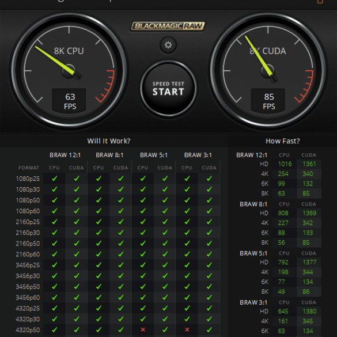Select the 85 FPS readout on CUDA gauge
337x337 pixels.
tap(268, 101)
